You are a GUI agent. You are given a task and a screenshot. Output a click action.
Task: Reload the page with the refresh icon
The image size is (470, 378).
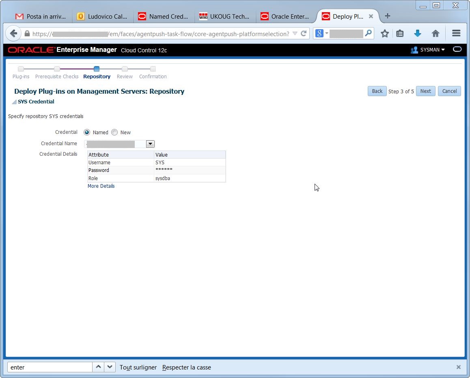(x=304, y=34)
